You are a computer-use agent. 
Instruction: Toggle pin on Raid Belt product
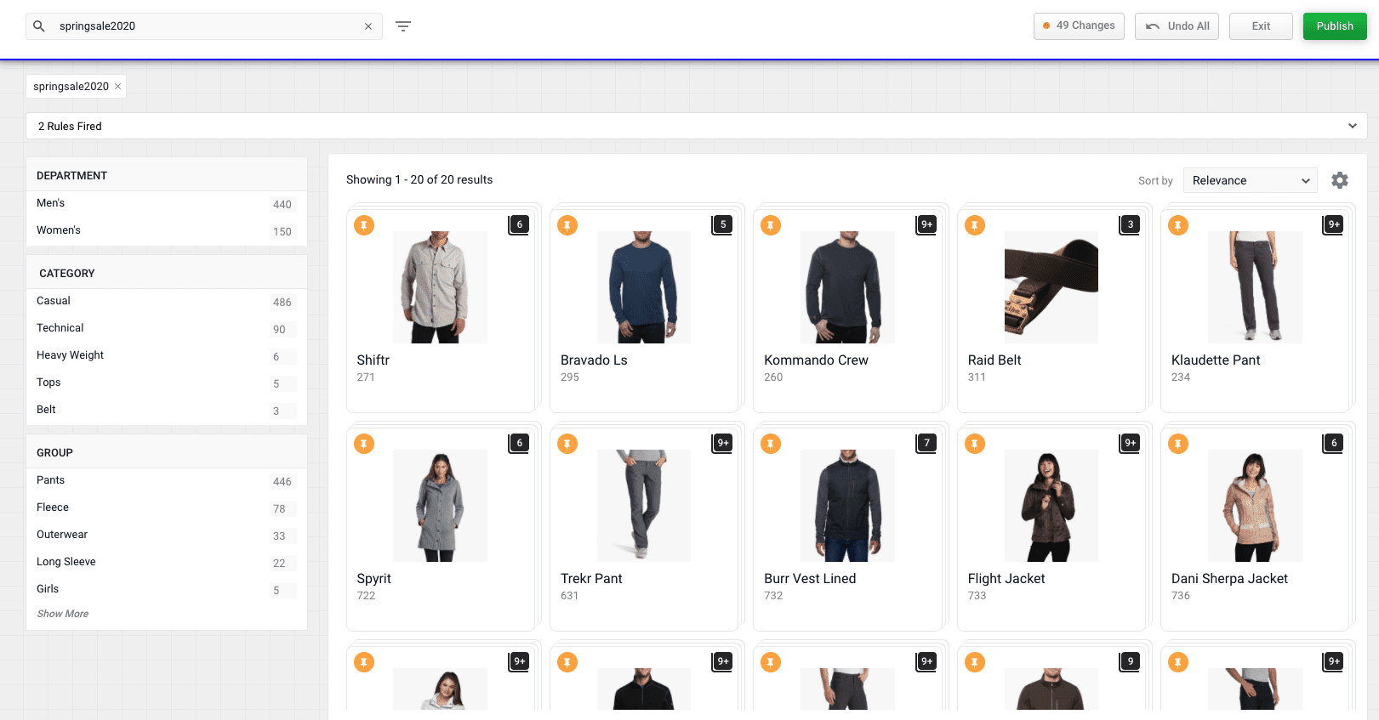pos(975,225)
